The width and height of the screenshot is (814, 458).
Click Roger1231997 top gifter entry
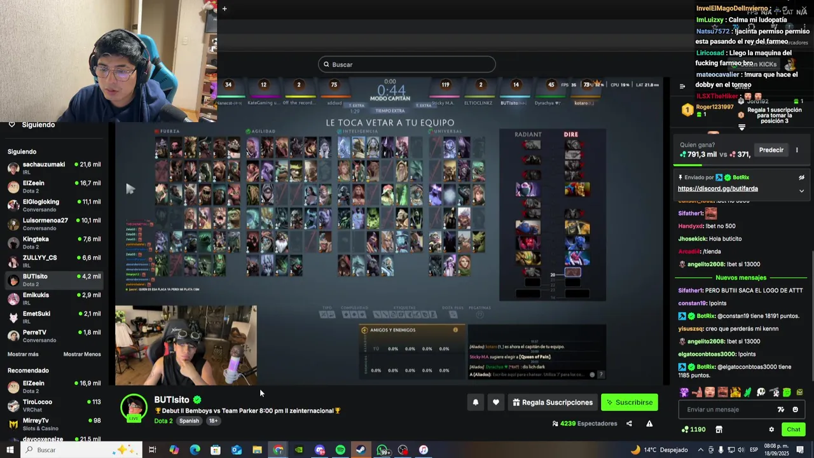tap(708, 110)
